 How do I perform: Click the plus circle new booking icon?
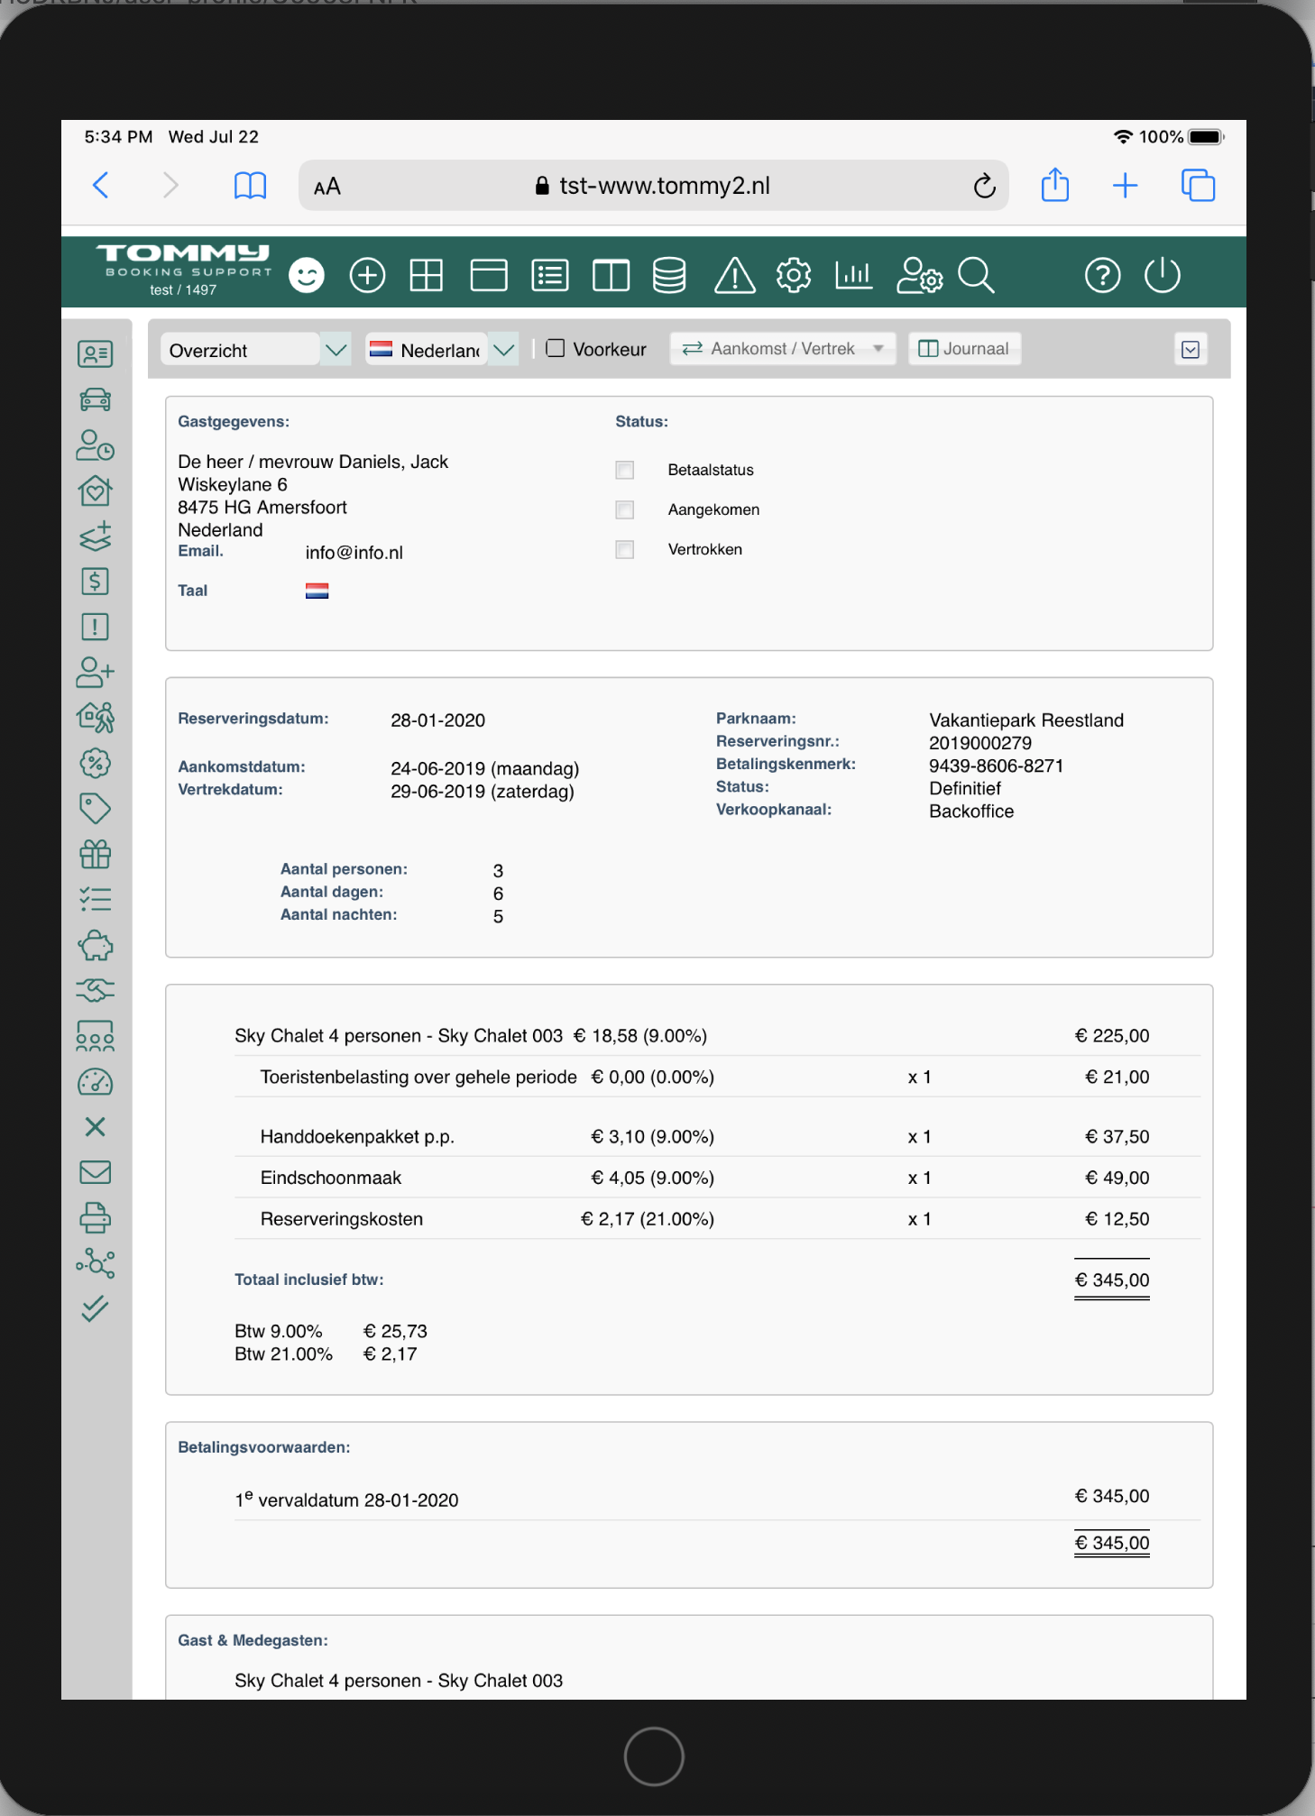[367, 275]
